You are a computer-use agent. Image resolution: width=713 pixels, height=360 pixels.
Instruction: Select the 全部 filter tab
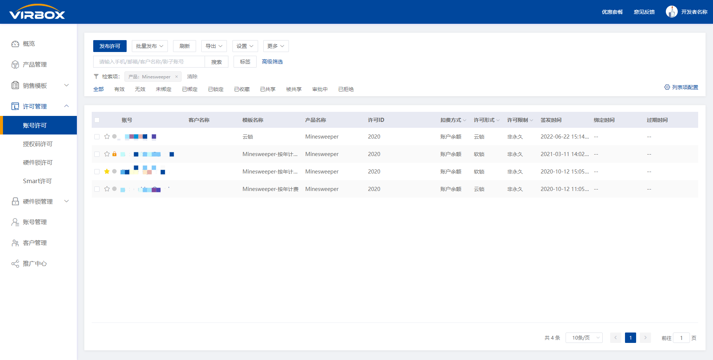(x=98, y=89)
